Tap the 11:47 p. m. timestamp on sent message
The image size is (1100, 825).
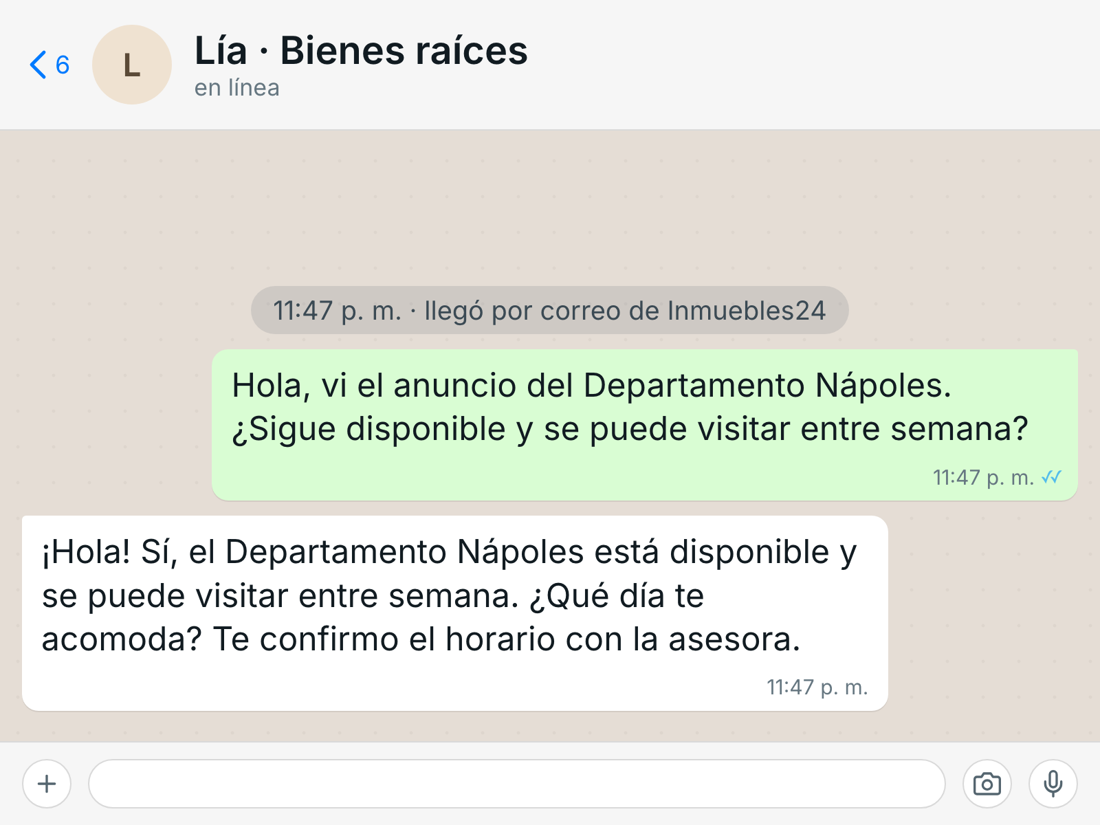[983, 477]
